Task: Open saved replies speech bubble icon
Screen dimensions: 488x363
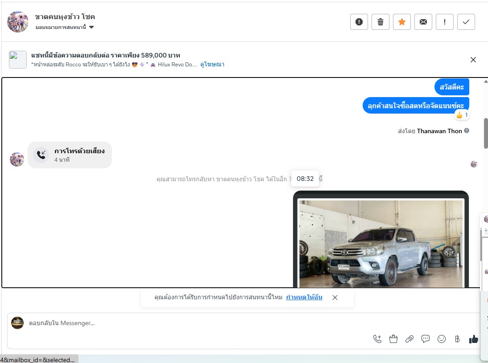Action: tap(426, 339)
